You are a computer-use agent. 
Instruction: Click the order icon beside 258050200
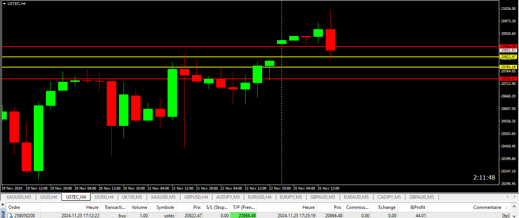(x=11, y=215)
